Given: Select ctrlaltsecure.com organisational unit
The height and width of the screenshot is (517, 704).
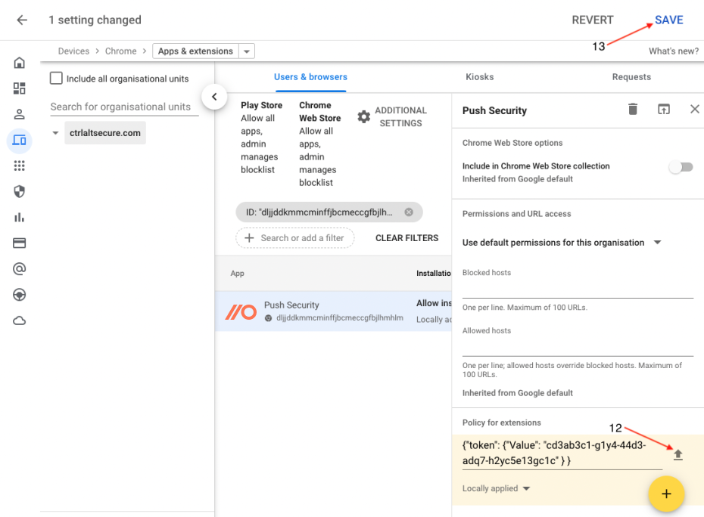Looking at the screenshot, I should click(x=105, y=133).
